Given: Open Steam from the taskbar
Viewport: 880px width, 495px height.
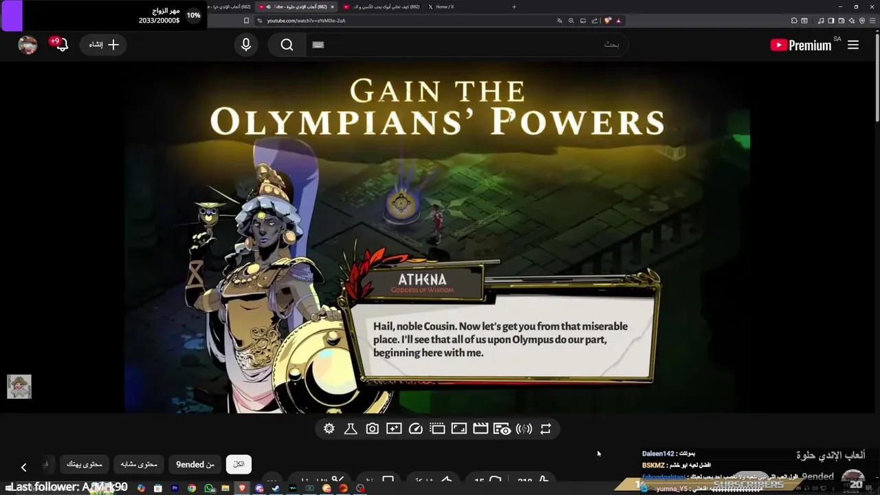Looking at the screenshot, I should coord(276,488).
